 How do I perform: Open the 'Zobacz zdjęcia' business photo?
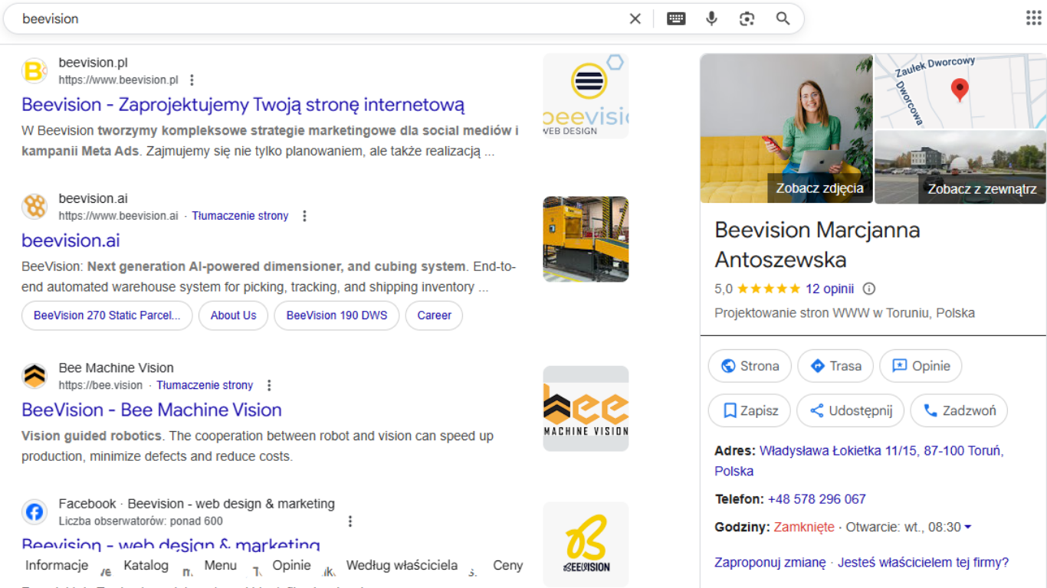786,128
